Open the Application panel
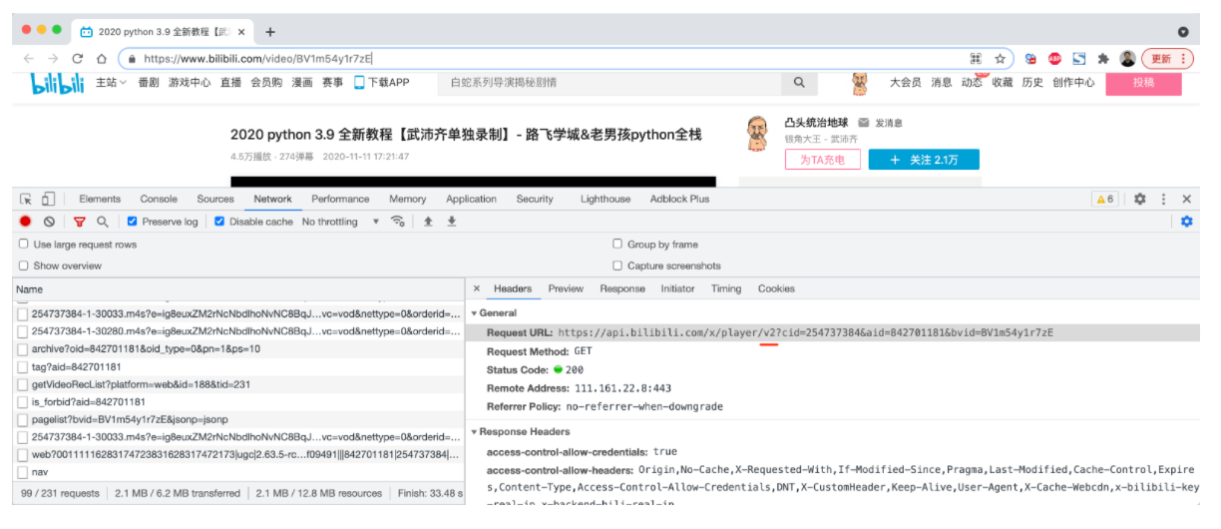 [471, 199]
